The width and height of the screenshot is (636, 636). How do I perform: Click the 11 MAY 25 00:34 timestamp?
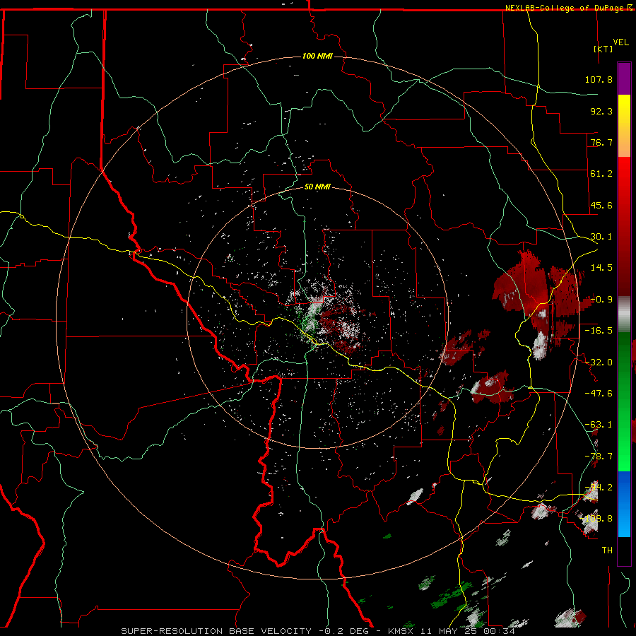469,631
